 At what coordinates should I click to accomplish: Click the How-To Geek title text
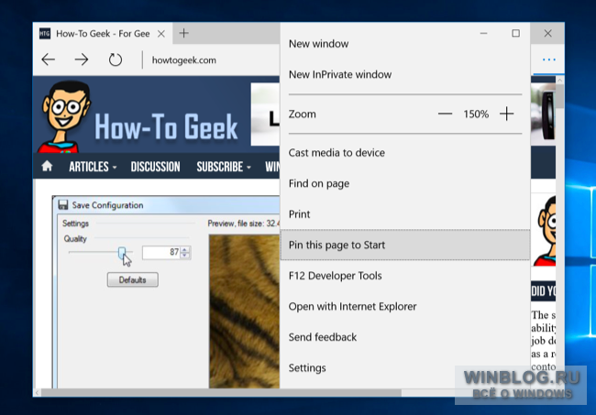click(166, 126)
